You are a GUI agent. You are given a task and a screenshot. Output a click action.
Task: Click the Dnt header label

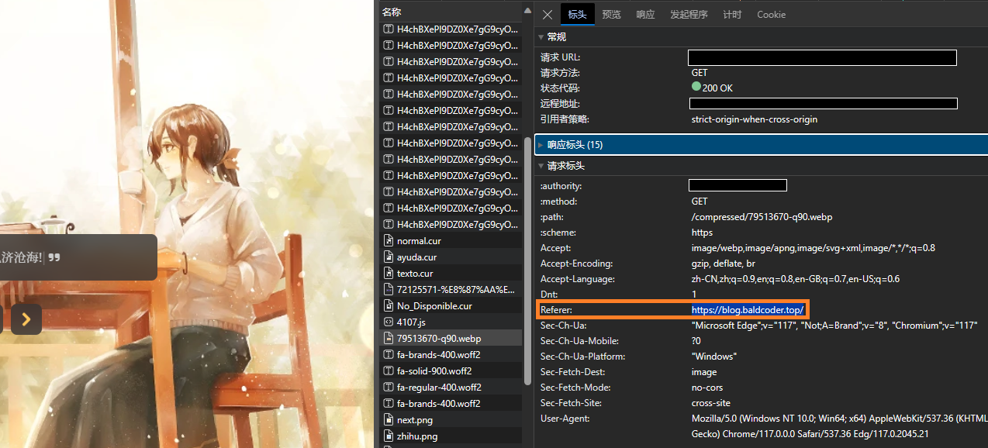pyautogui.click(x=548, y=295)
